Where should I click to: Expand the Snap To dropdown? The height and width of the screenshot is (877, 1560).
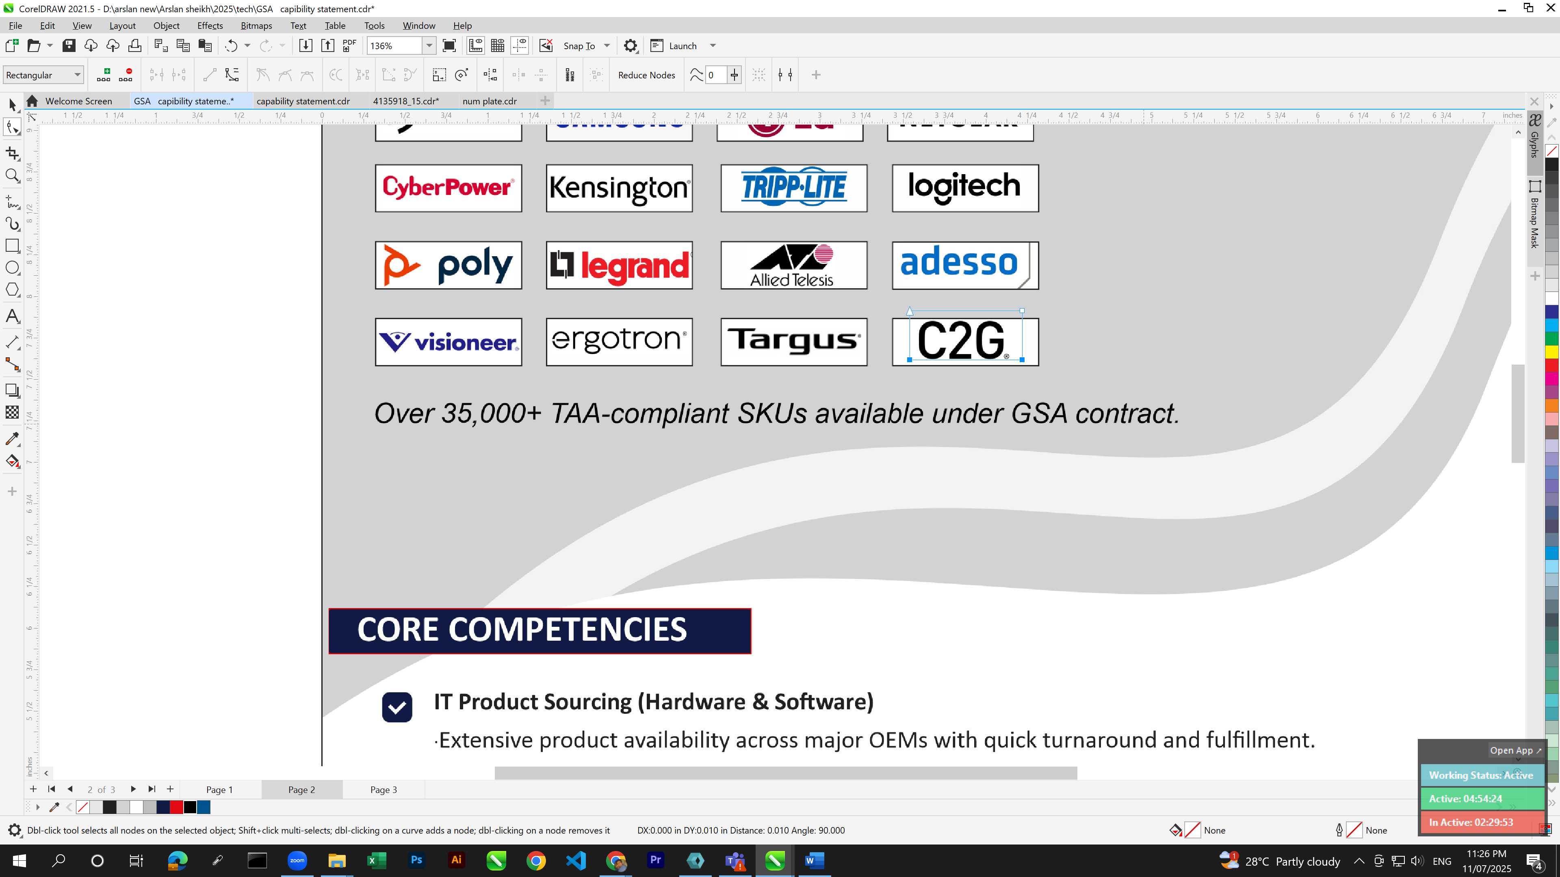[607, 45]
